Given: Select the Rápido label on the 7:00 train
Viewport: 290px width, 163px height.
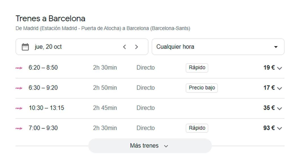Looking at the screenshot, I should 197,128.
